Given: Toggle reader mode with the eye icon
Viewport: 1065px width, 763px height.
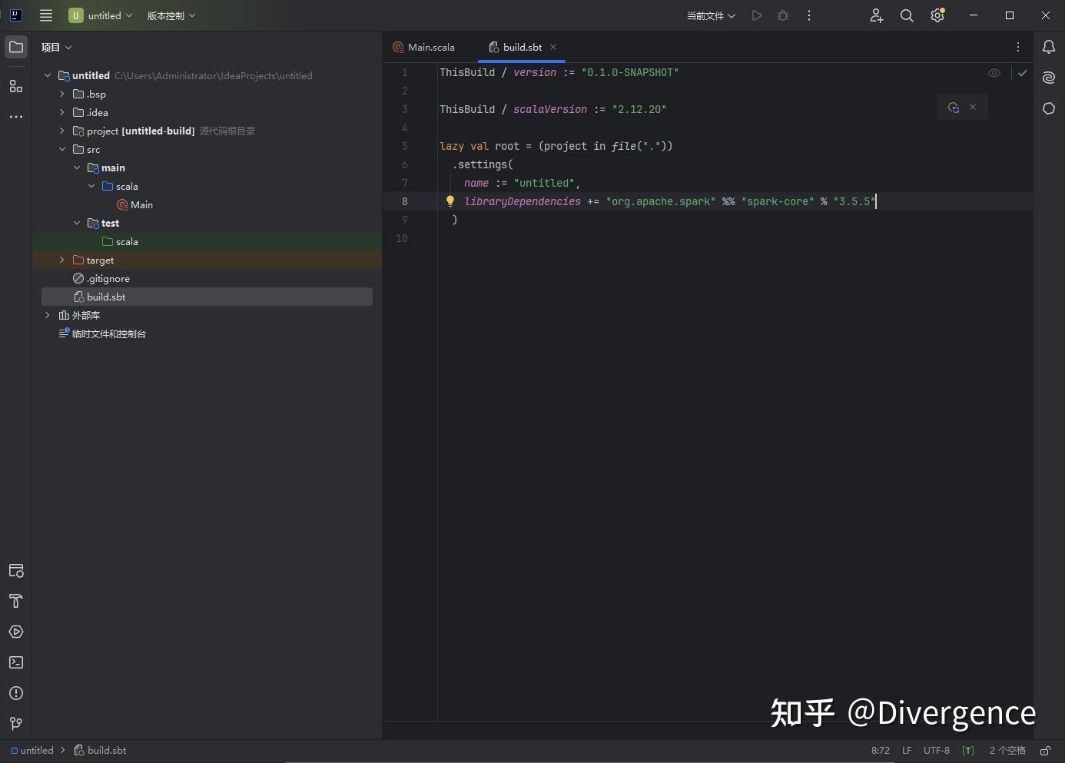Looking at the screenshot, I should (x=994, y=73).
